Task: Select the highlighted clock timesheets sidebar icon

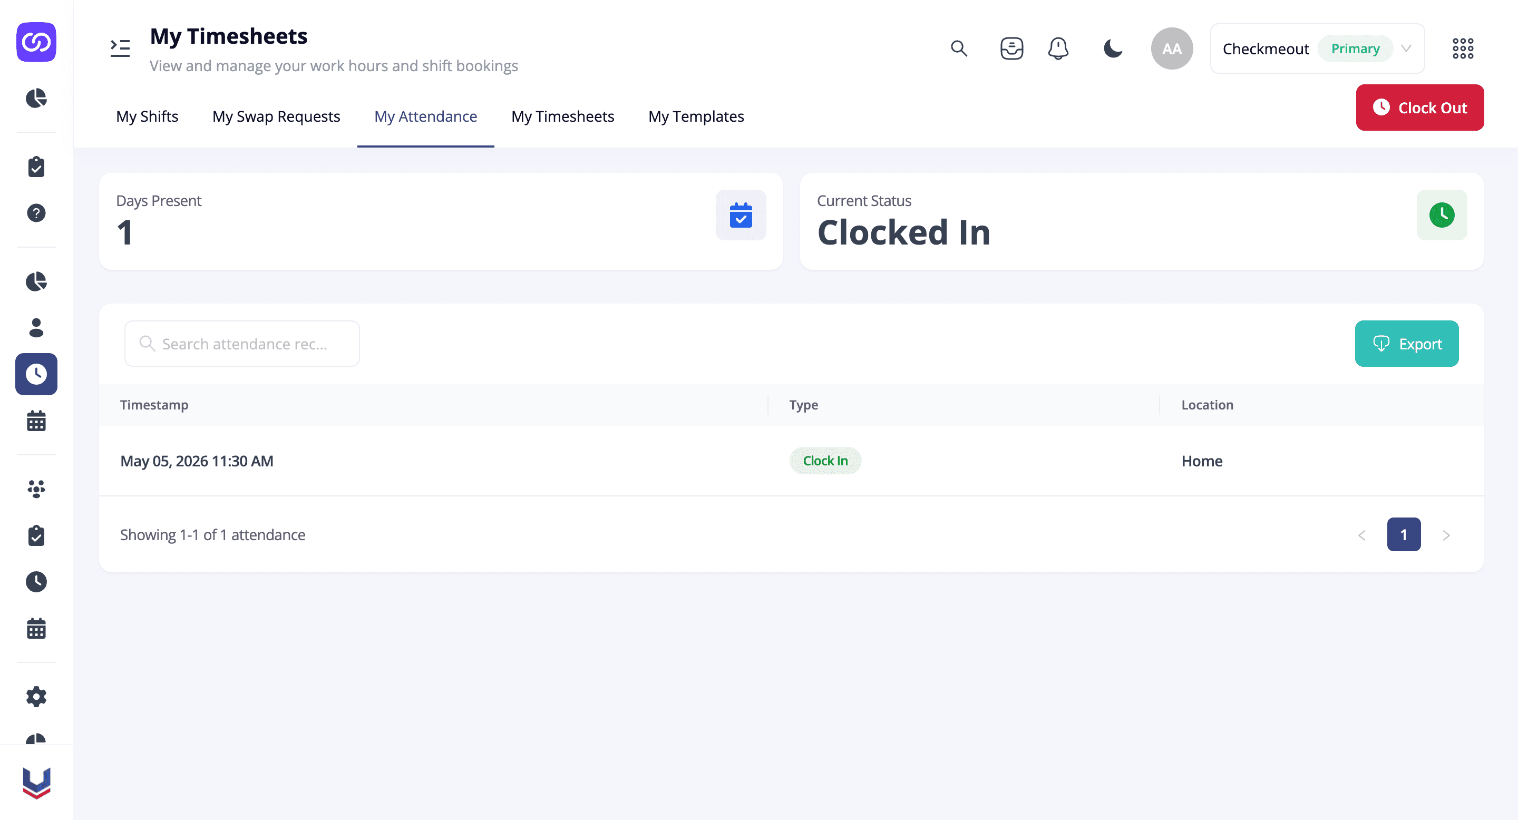Action: tap(36, 374)
